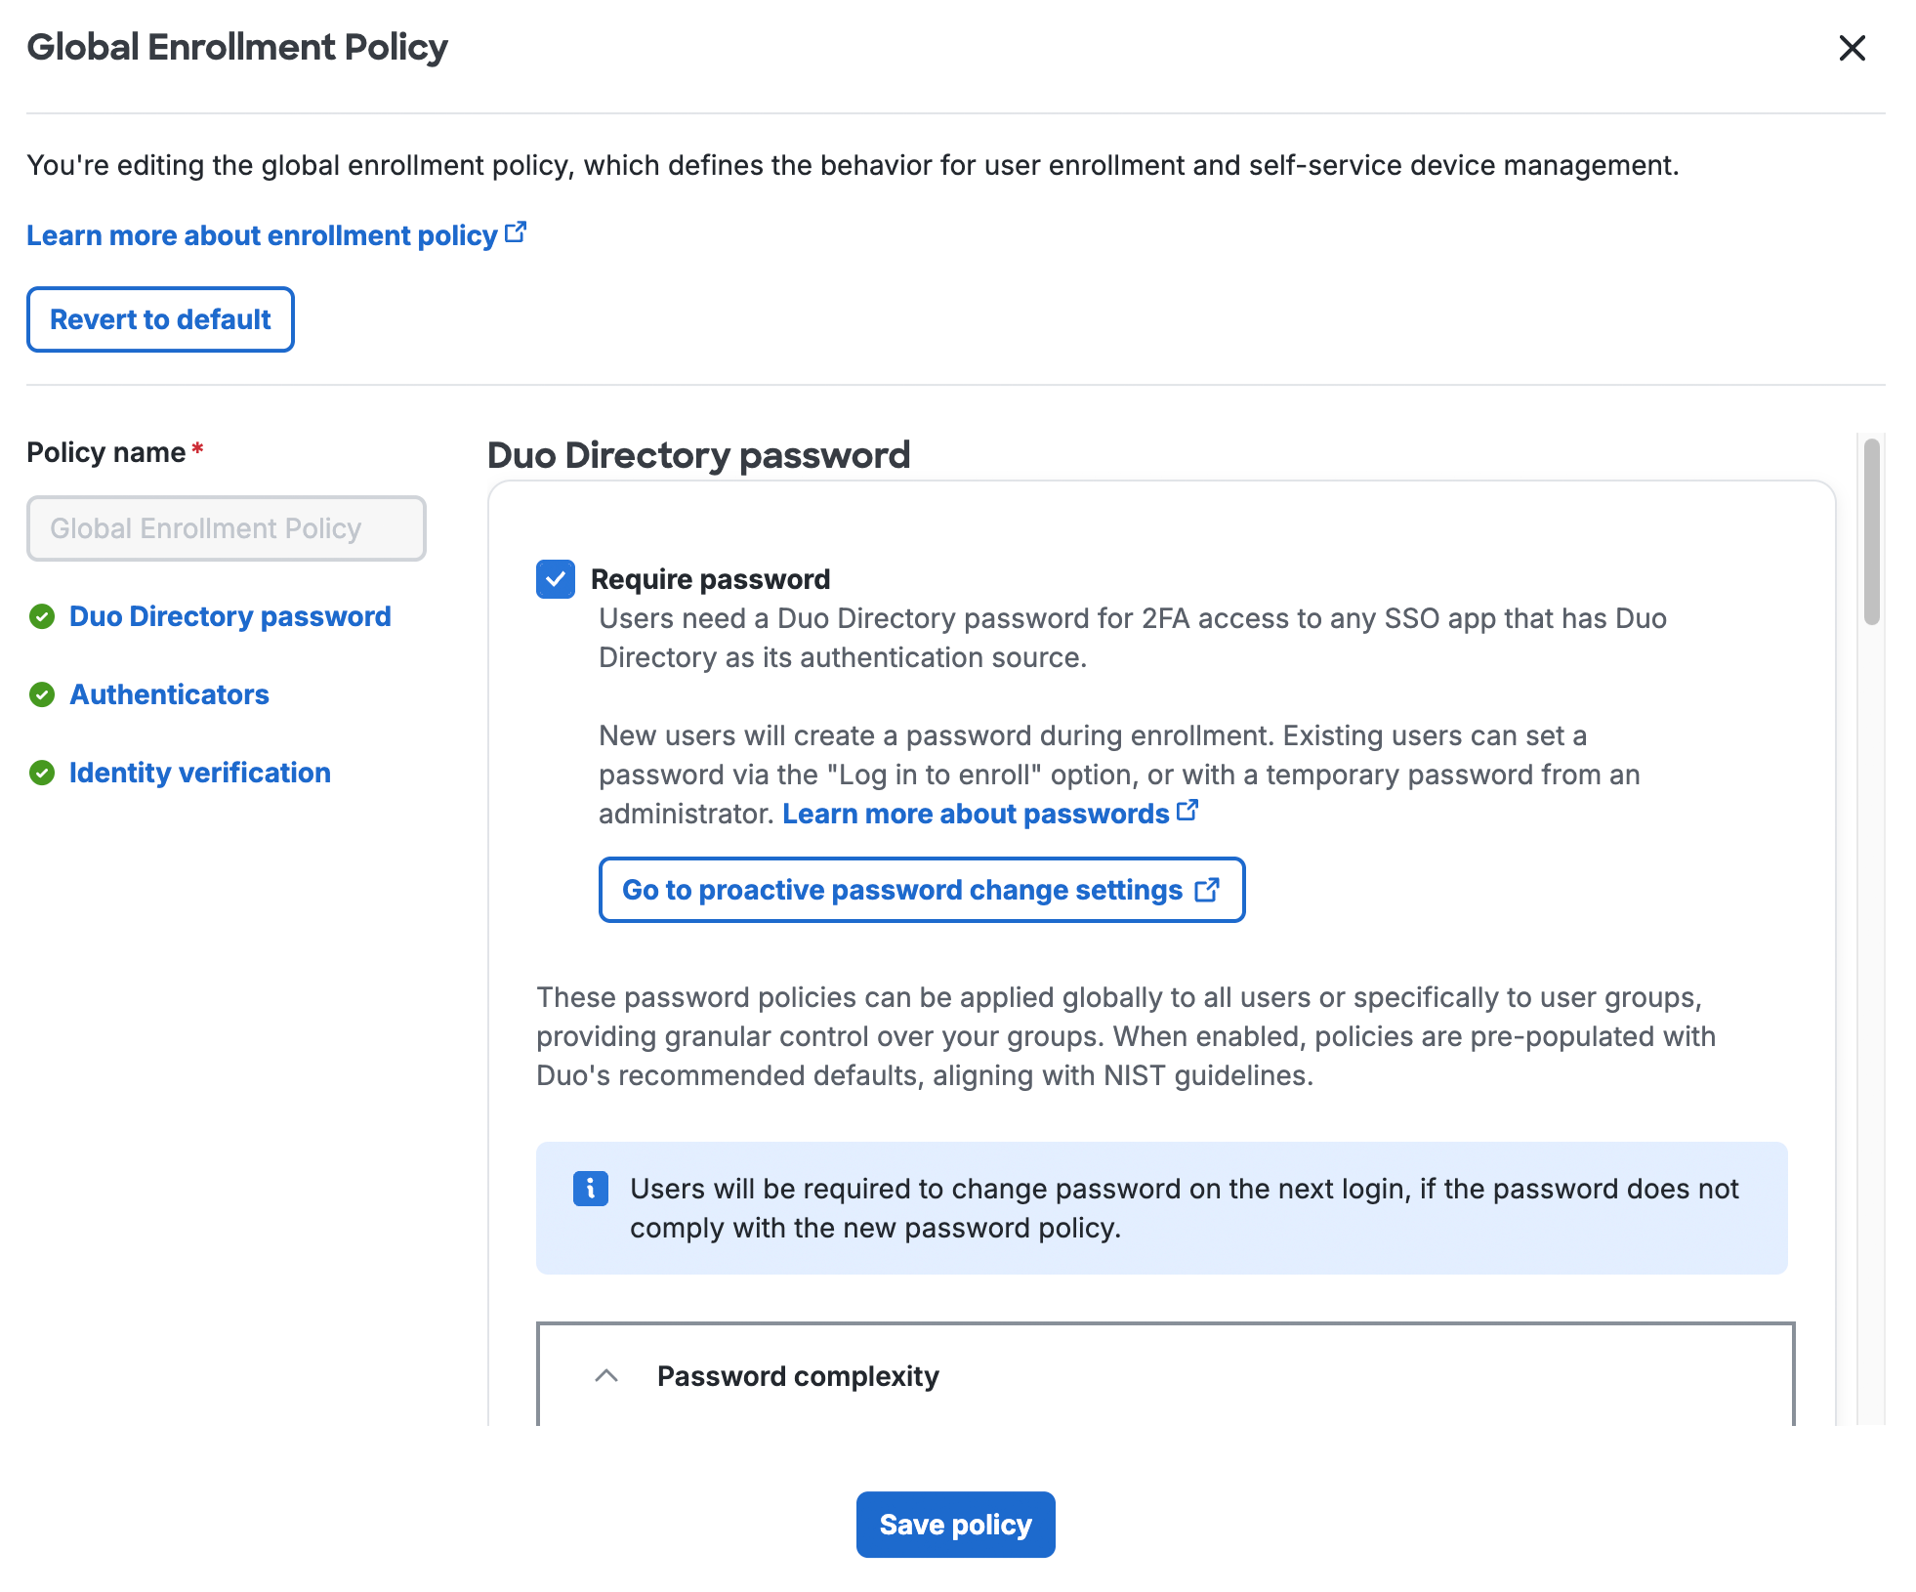Viewport: 1916px width, 1592px height.
Task: Navigate to the Identity verification section
Action: coord(199,773)
